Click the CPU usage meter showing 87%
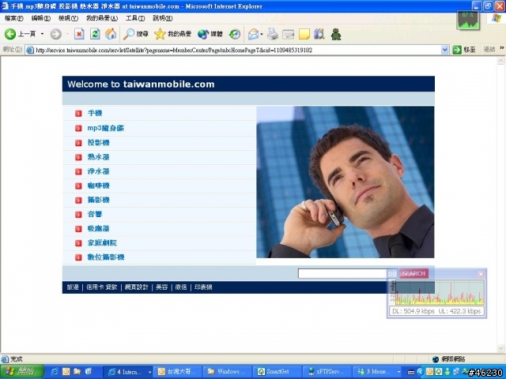 tap(468, 20)
